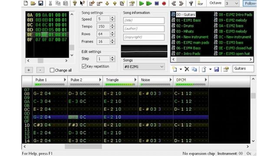Decrease the Frames value stepper
The width and height of the screenshot is (278, 156).
pyautogui.click(x=112, y=43)
